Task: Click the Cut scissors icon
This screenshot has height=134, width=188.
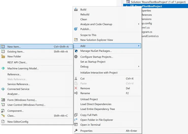Action: [x=76, y=78]
